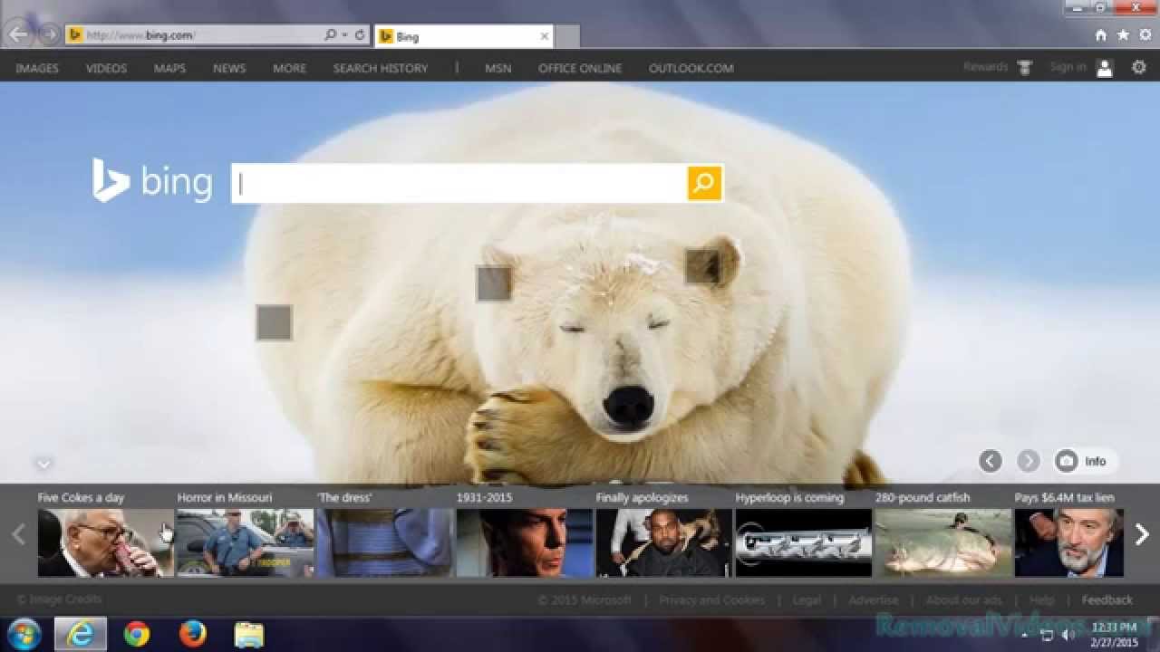Image resolution: width=1160 pixels, height=652 pixels.
Task: Show next homepage image with right arrow
Action: (x=1029, y=461)
